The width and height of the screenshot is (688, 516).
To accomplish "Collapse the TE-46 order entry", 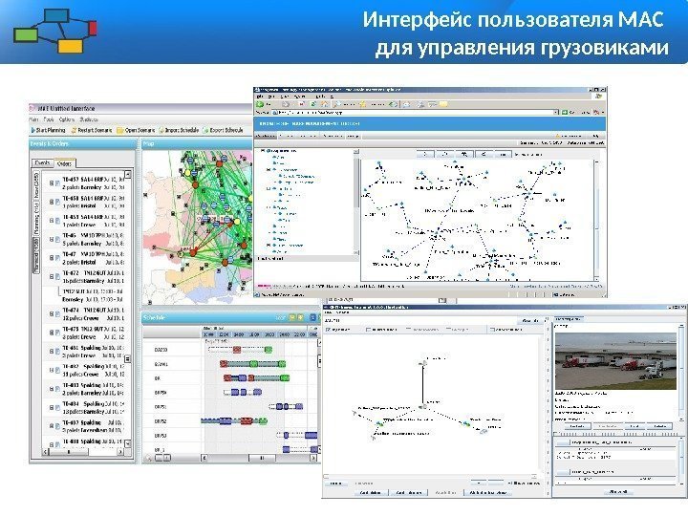I will 51,240.
